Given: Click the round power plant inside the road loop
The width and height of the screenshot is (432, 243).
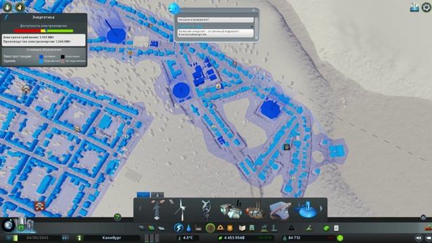Looking at the screenshot, I should pyautogui.click(x=270, y=109).
